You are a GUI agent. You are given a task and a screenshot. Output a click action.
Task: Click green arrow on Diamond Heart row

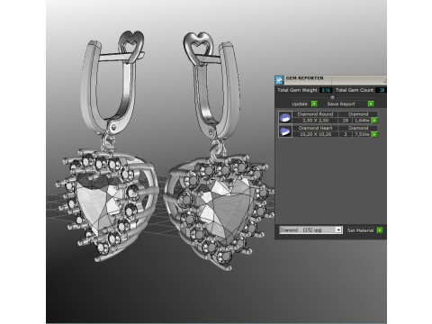click(374, 134)
